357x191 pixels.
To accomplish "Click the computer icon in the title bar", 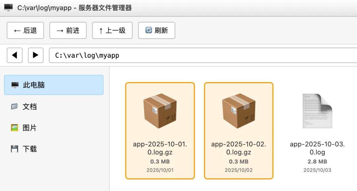I will coord(8,8).
